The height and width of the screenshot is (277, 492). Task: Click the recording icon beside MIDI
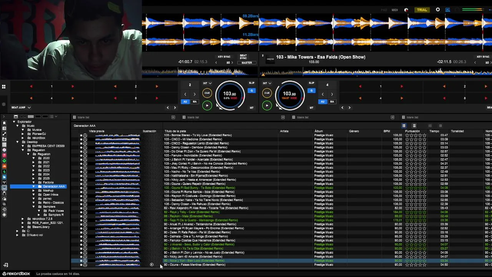(406, 10)
